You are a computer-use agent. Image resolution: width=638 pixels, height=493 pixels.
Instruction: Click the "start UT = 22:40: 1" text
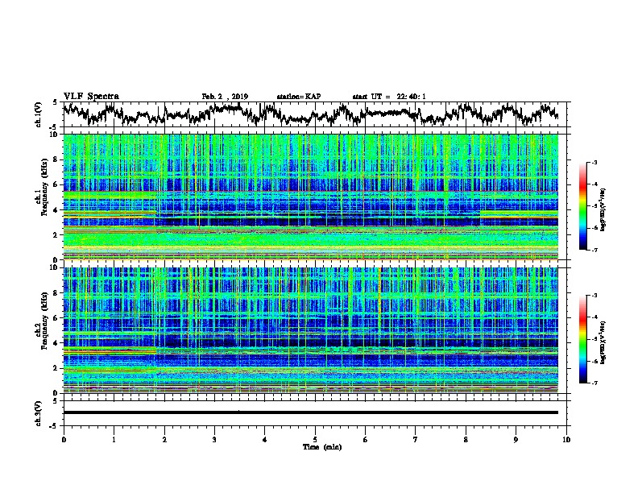(x=389, y=97)
